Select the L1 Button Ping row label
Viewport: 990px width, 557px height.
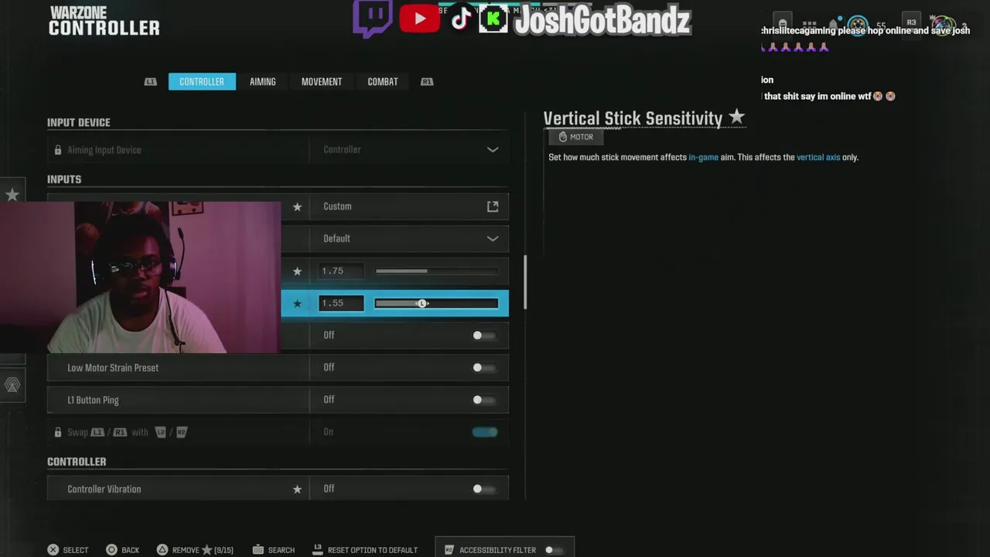click(x=93, y=400)
